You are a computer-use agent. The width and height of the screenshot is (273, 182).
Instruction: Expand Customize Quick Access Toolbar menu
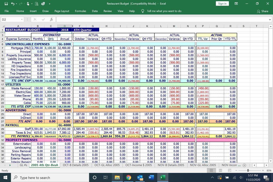point(49,4)
